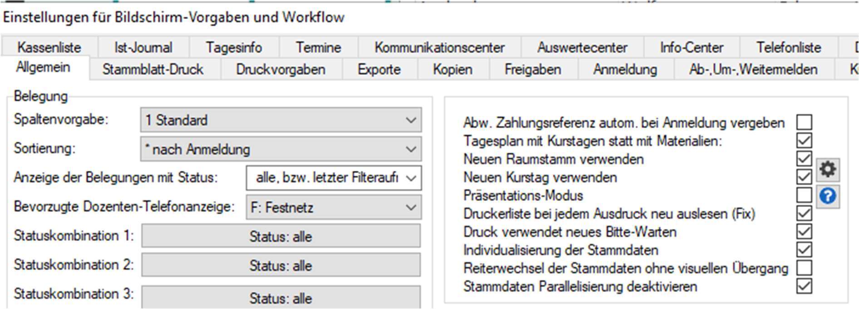Click the Statuskombination 3: label text
The height and width of the screenshot is (309, 859).
click(74, 294)
